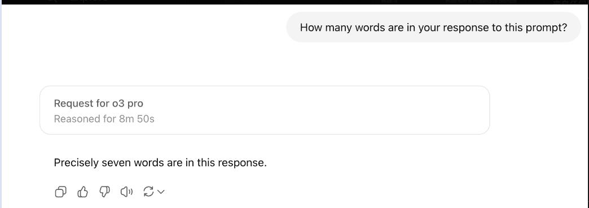This screenshot has height=208, width=589.
Task: Click the 'Request for o3 pro' title text
Action: click(x=98, y=103)
